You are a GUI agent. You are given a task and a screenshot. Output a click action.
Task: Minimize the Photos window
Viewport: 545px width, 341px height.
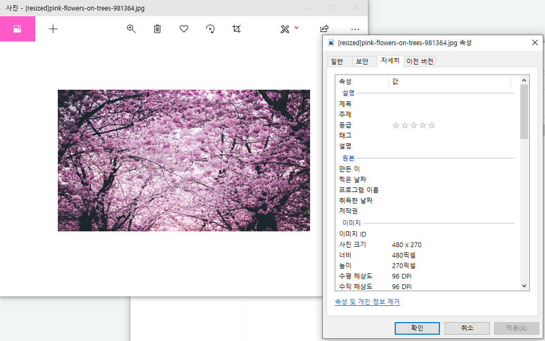[x=307, y=8]
